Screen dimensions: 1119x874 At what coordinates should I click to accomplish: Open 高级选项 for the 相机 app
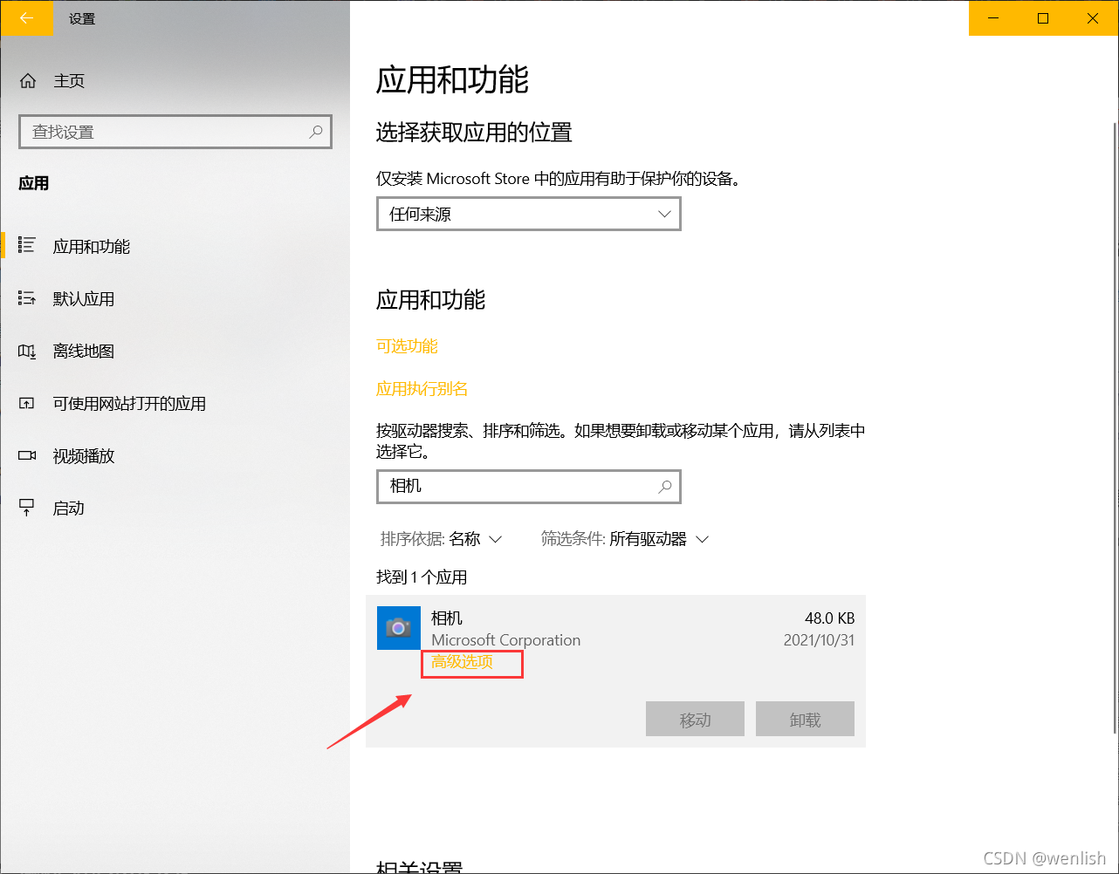pos(463,662)
